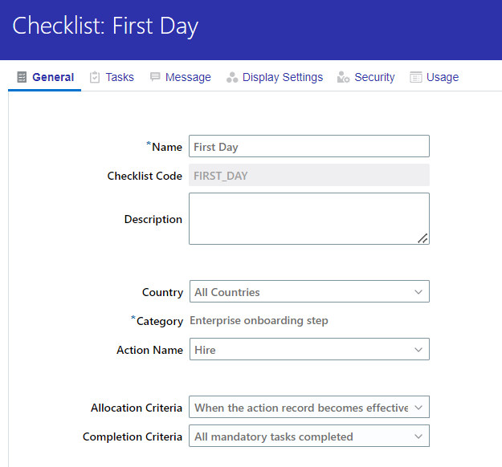Click the General tab checklist icon
The width and height of the screenshot is (502, 467).
[22, 77]
